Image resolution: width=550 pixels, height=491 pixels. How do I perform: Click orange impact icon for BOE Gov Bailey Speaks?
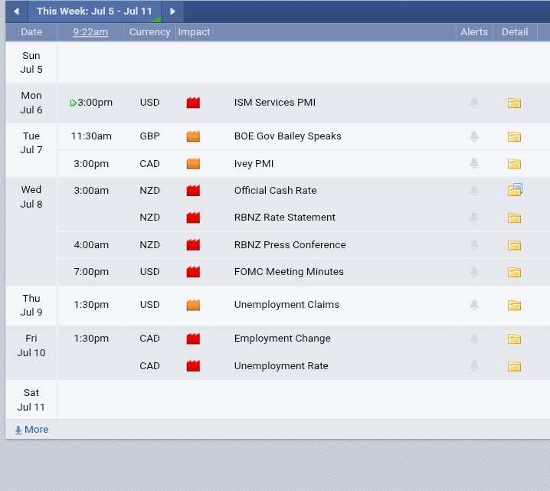pos(193,136)
